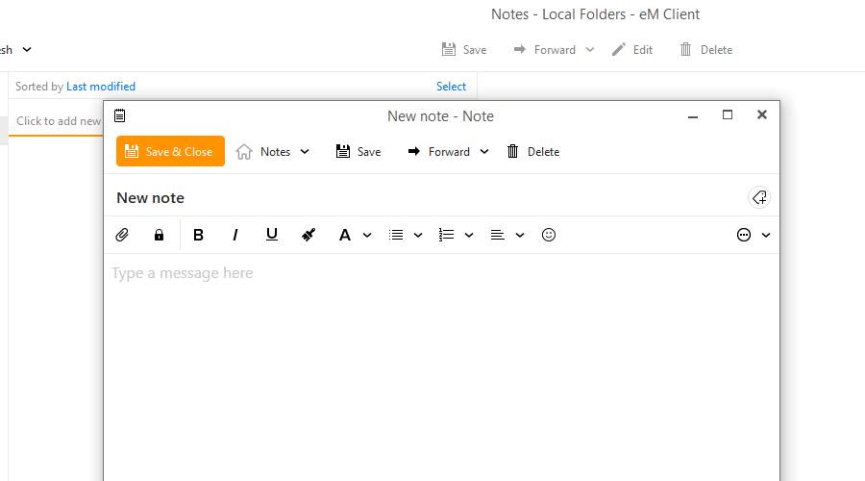Expand the Forward dropdown arrow in the note window
The height and width of the screenshot is (481, 865).
tap(484, 152)
